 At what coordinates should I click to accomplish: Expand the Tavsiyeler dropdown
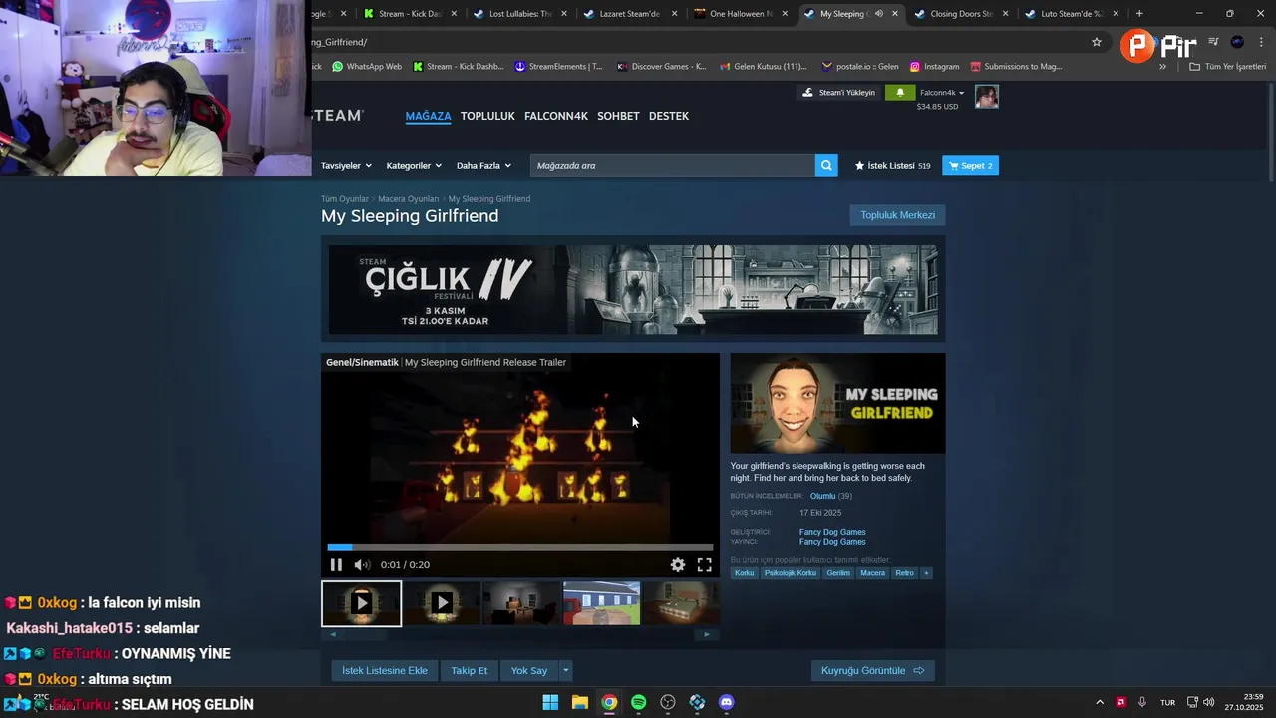point(346,166)
